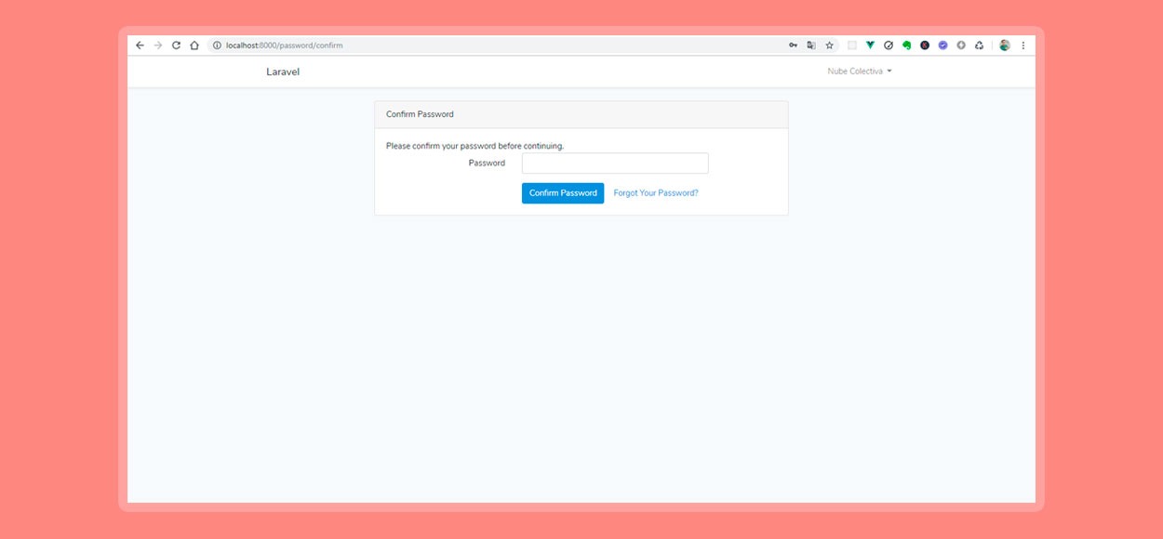This screenshot has height=539, width=1163.
Task: Click the gray lightning extension icon
Action: click(961, 46)
